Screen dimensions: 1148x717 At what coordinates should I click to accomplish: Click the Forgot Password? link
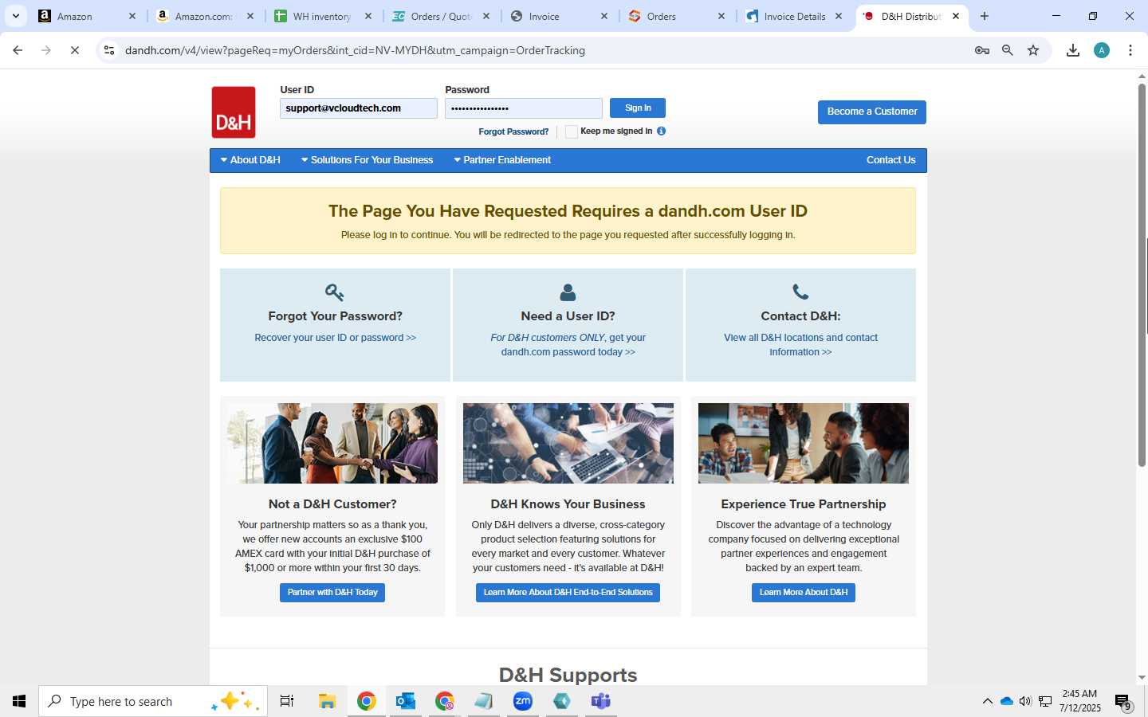(513, 131)
